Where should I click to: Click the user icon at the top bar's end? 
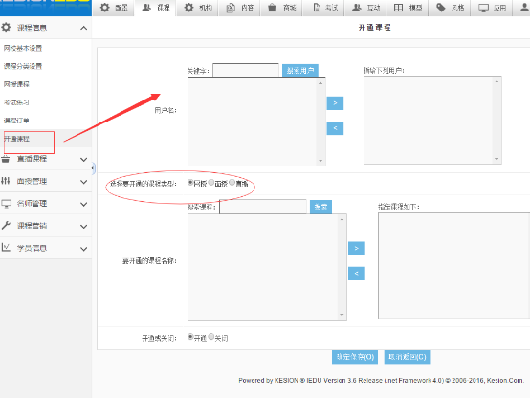[524, 7]
